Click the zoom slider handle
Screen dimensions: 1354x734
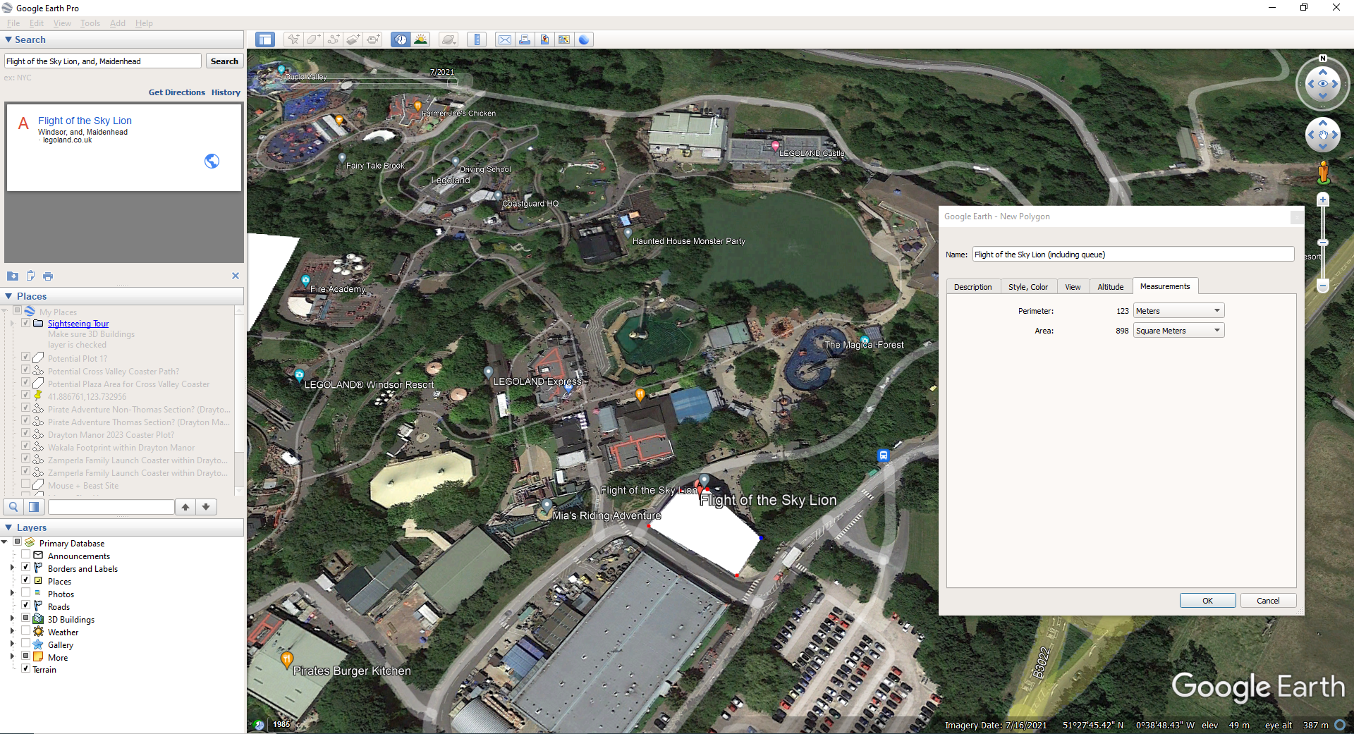coord(1323,243)
